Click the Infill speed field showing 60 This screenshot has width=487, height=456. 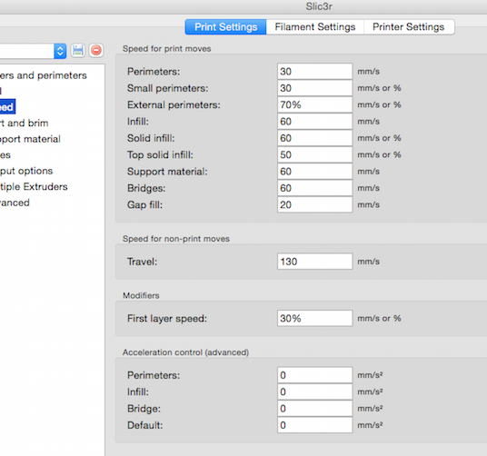click(x=315, y=122)
